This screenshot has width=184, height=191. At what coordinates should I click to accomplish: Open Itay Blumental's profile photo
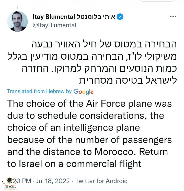pos(17,21)
